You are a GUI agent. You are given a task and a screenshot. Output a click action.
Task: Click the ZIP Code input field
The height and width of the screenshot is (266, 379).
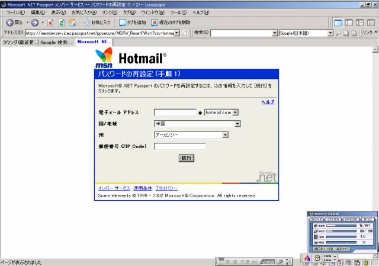[x=179, y=146]
